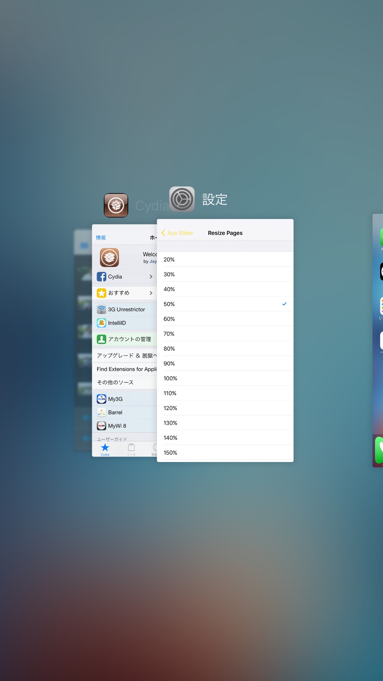Tap the 3G Unrestrictor wifi icon
Image resolution: width=383 pixels, height=681 pixels.
pos(101,309)
